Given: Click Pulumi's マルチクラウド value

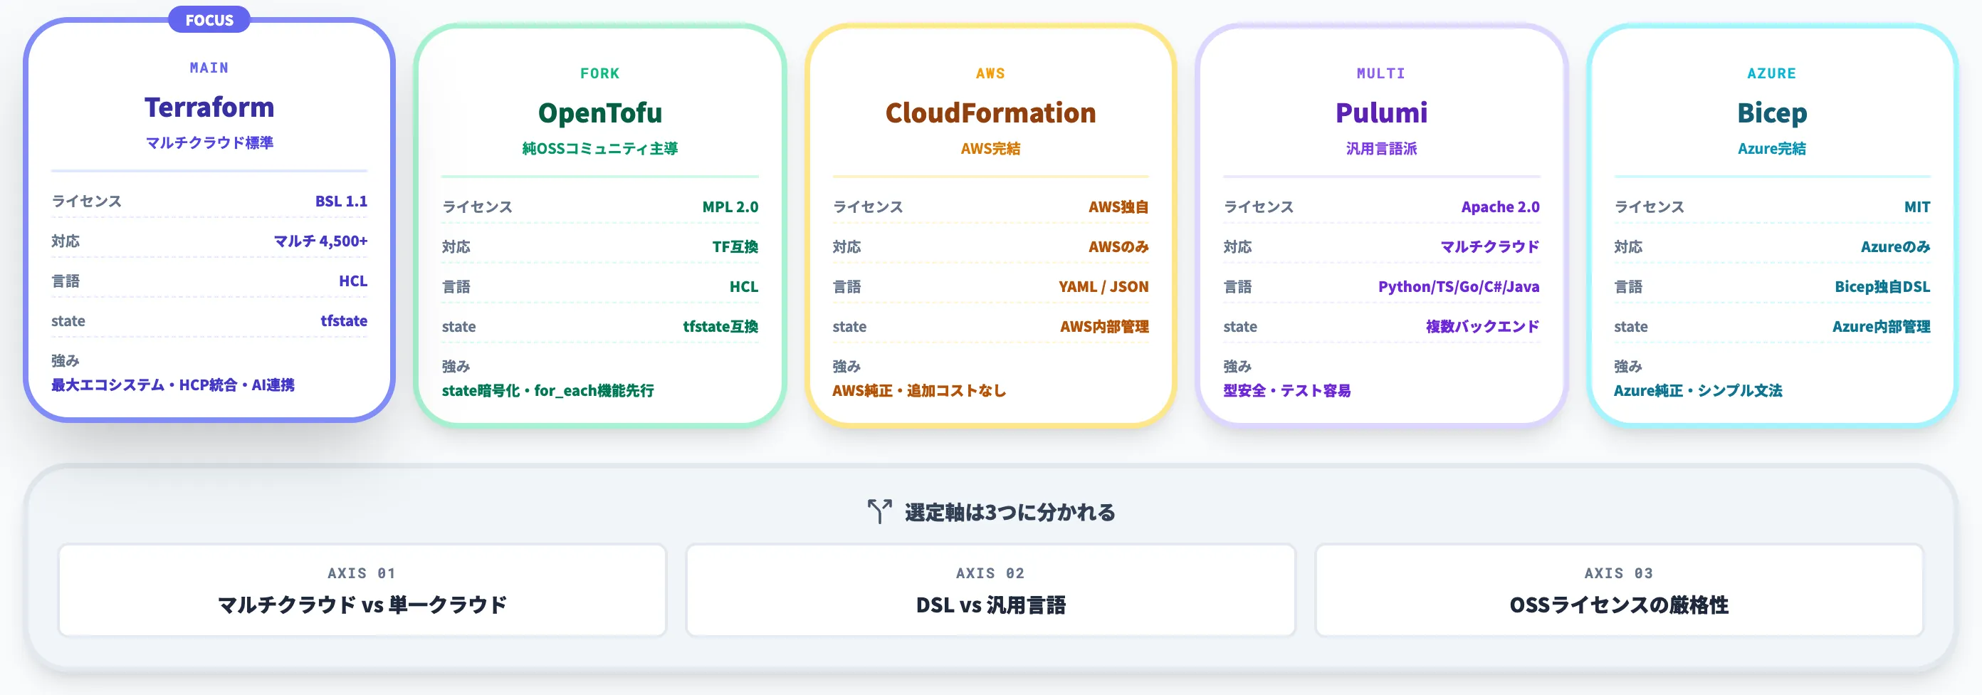Looking at the screenshot, I should (x=1489, y=246).
